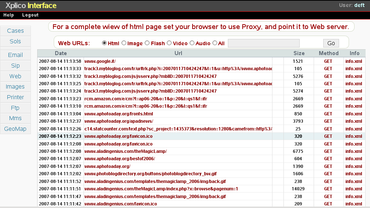The height and width of the screenshot is (208, 370).
Task: Open Cases in the sidebar
Action: 15,31
